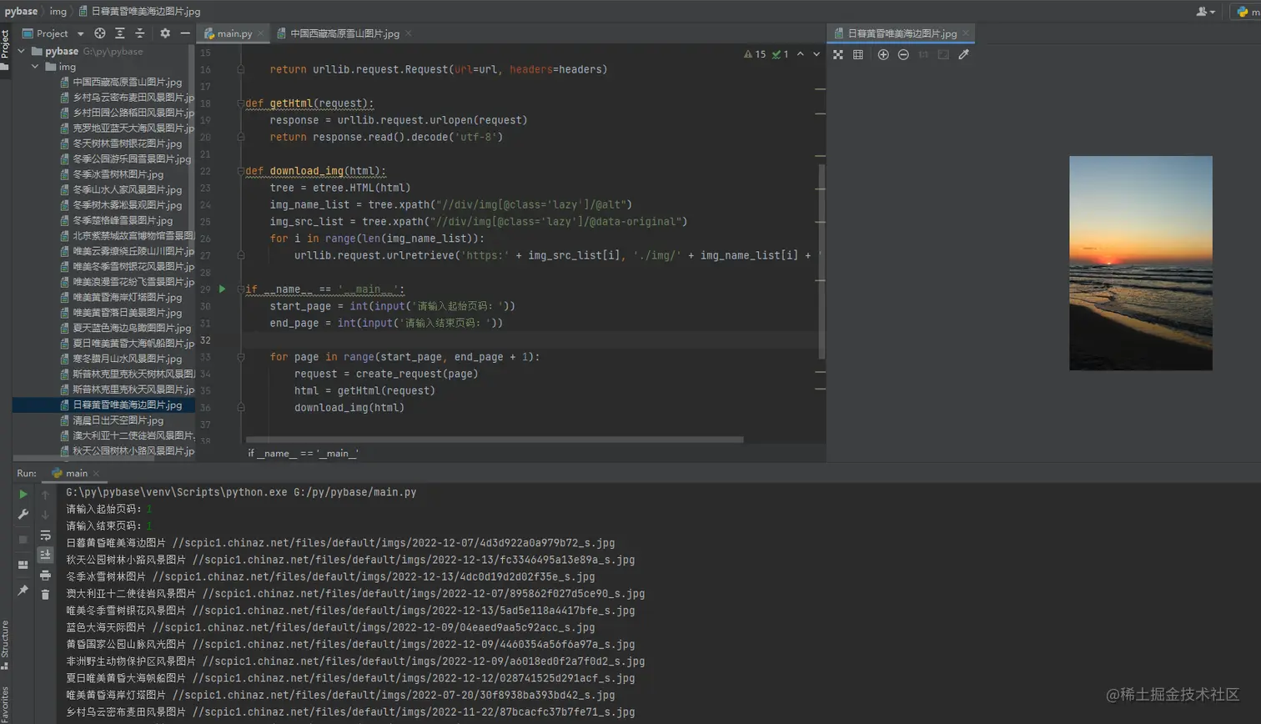Click console line '蓝色大海天际图片'
The height and width of the screenshot is (724, 1261).
(330, 627)
